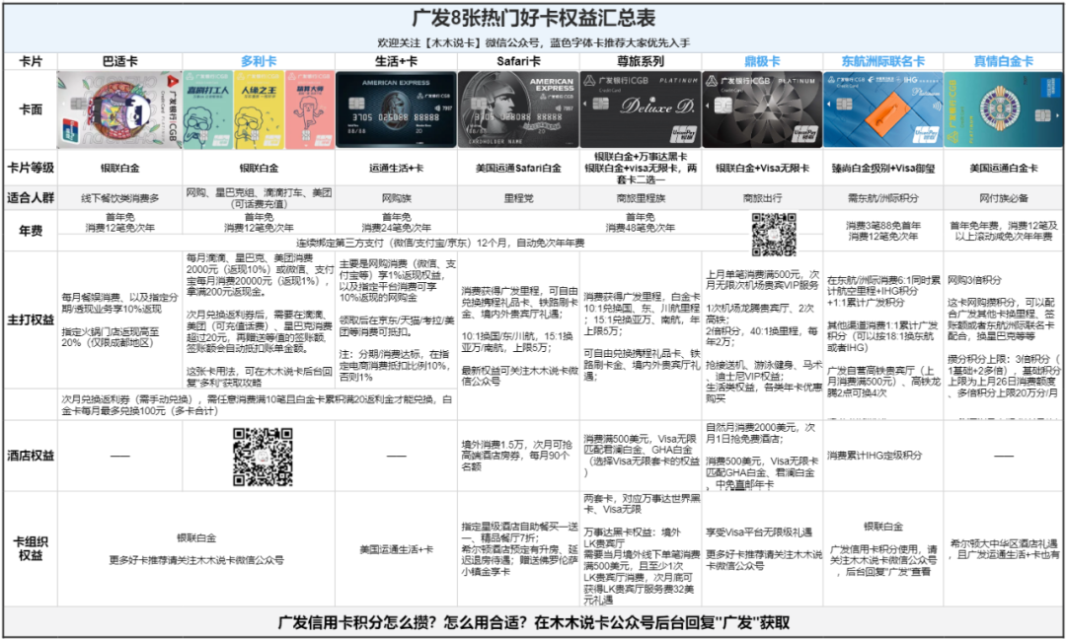Image resolution: width=1066 pixels, height=639 pixels.
Task: Select the blue 鼎极卡 column header
Action: [x=762, y=61]
